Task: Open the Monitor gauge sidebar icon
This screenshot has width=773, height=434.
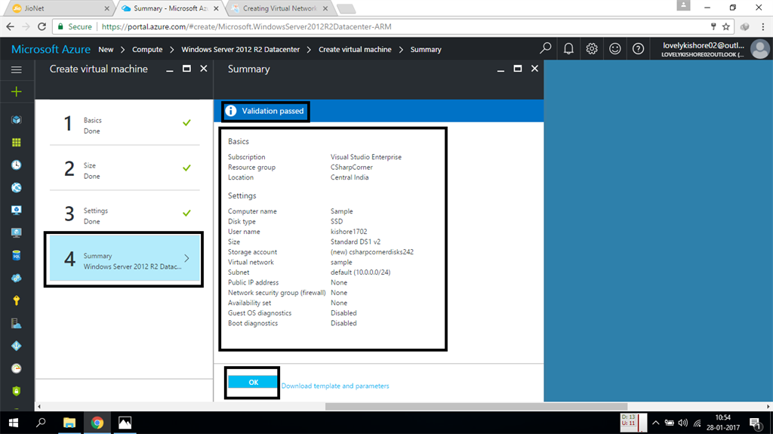Action: tap(17, 368)
